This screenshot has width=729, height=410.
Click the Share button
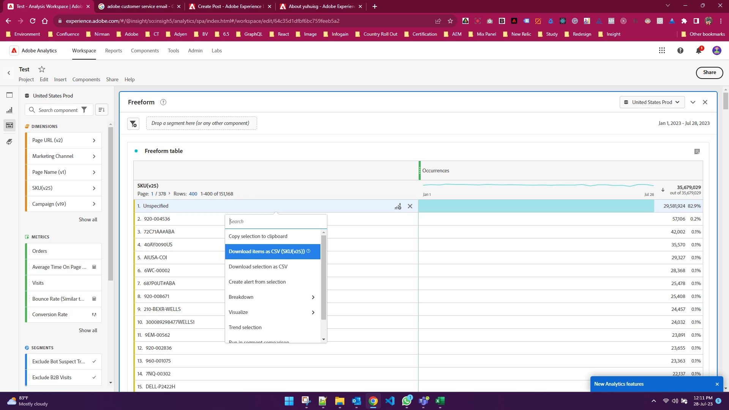[709, 73]
